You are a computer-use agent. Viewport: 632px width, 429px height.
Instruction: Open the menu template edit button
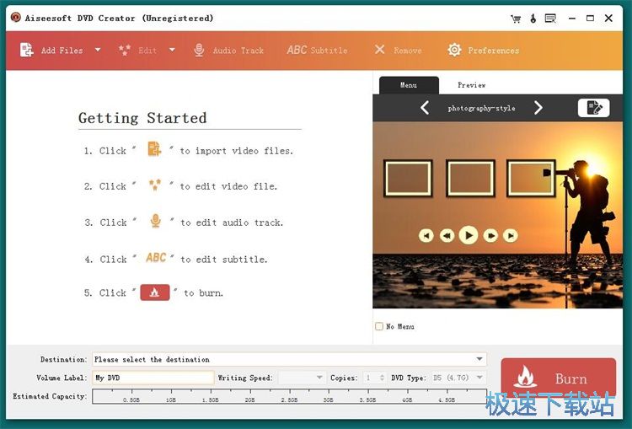tap(594, 108)
